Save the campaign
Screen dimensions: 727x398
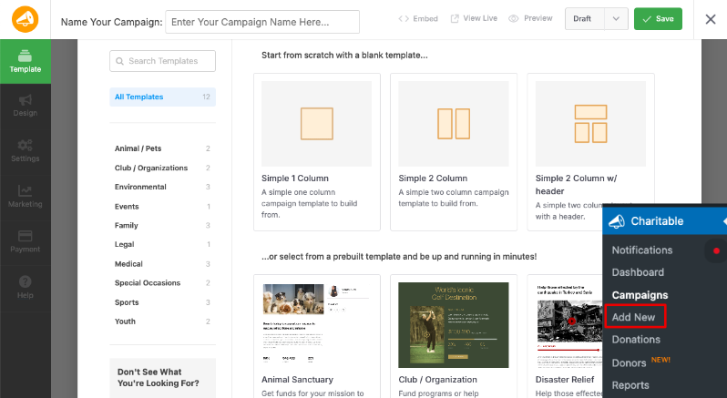(x=658, y=19)
